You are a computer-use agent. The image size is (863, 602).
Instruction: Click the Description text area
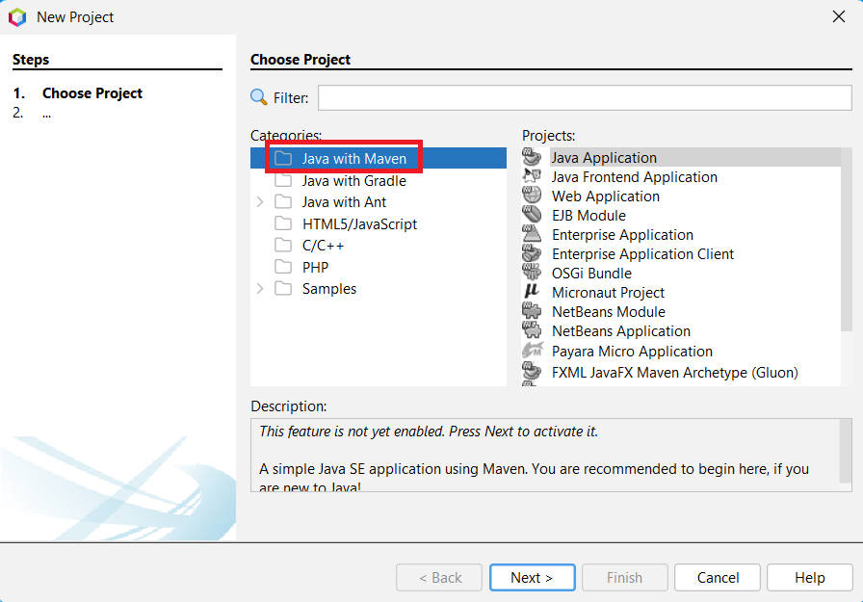click(x=545, y=455)
